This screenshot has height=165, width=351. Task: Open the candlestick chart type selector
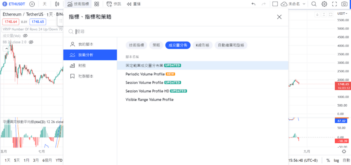[57, 4]
